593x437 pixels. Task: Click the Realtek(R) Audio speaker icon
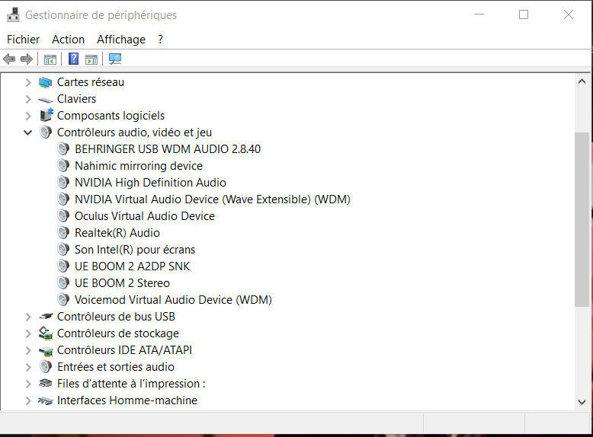pos(63,233)
